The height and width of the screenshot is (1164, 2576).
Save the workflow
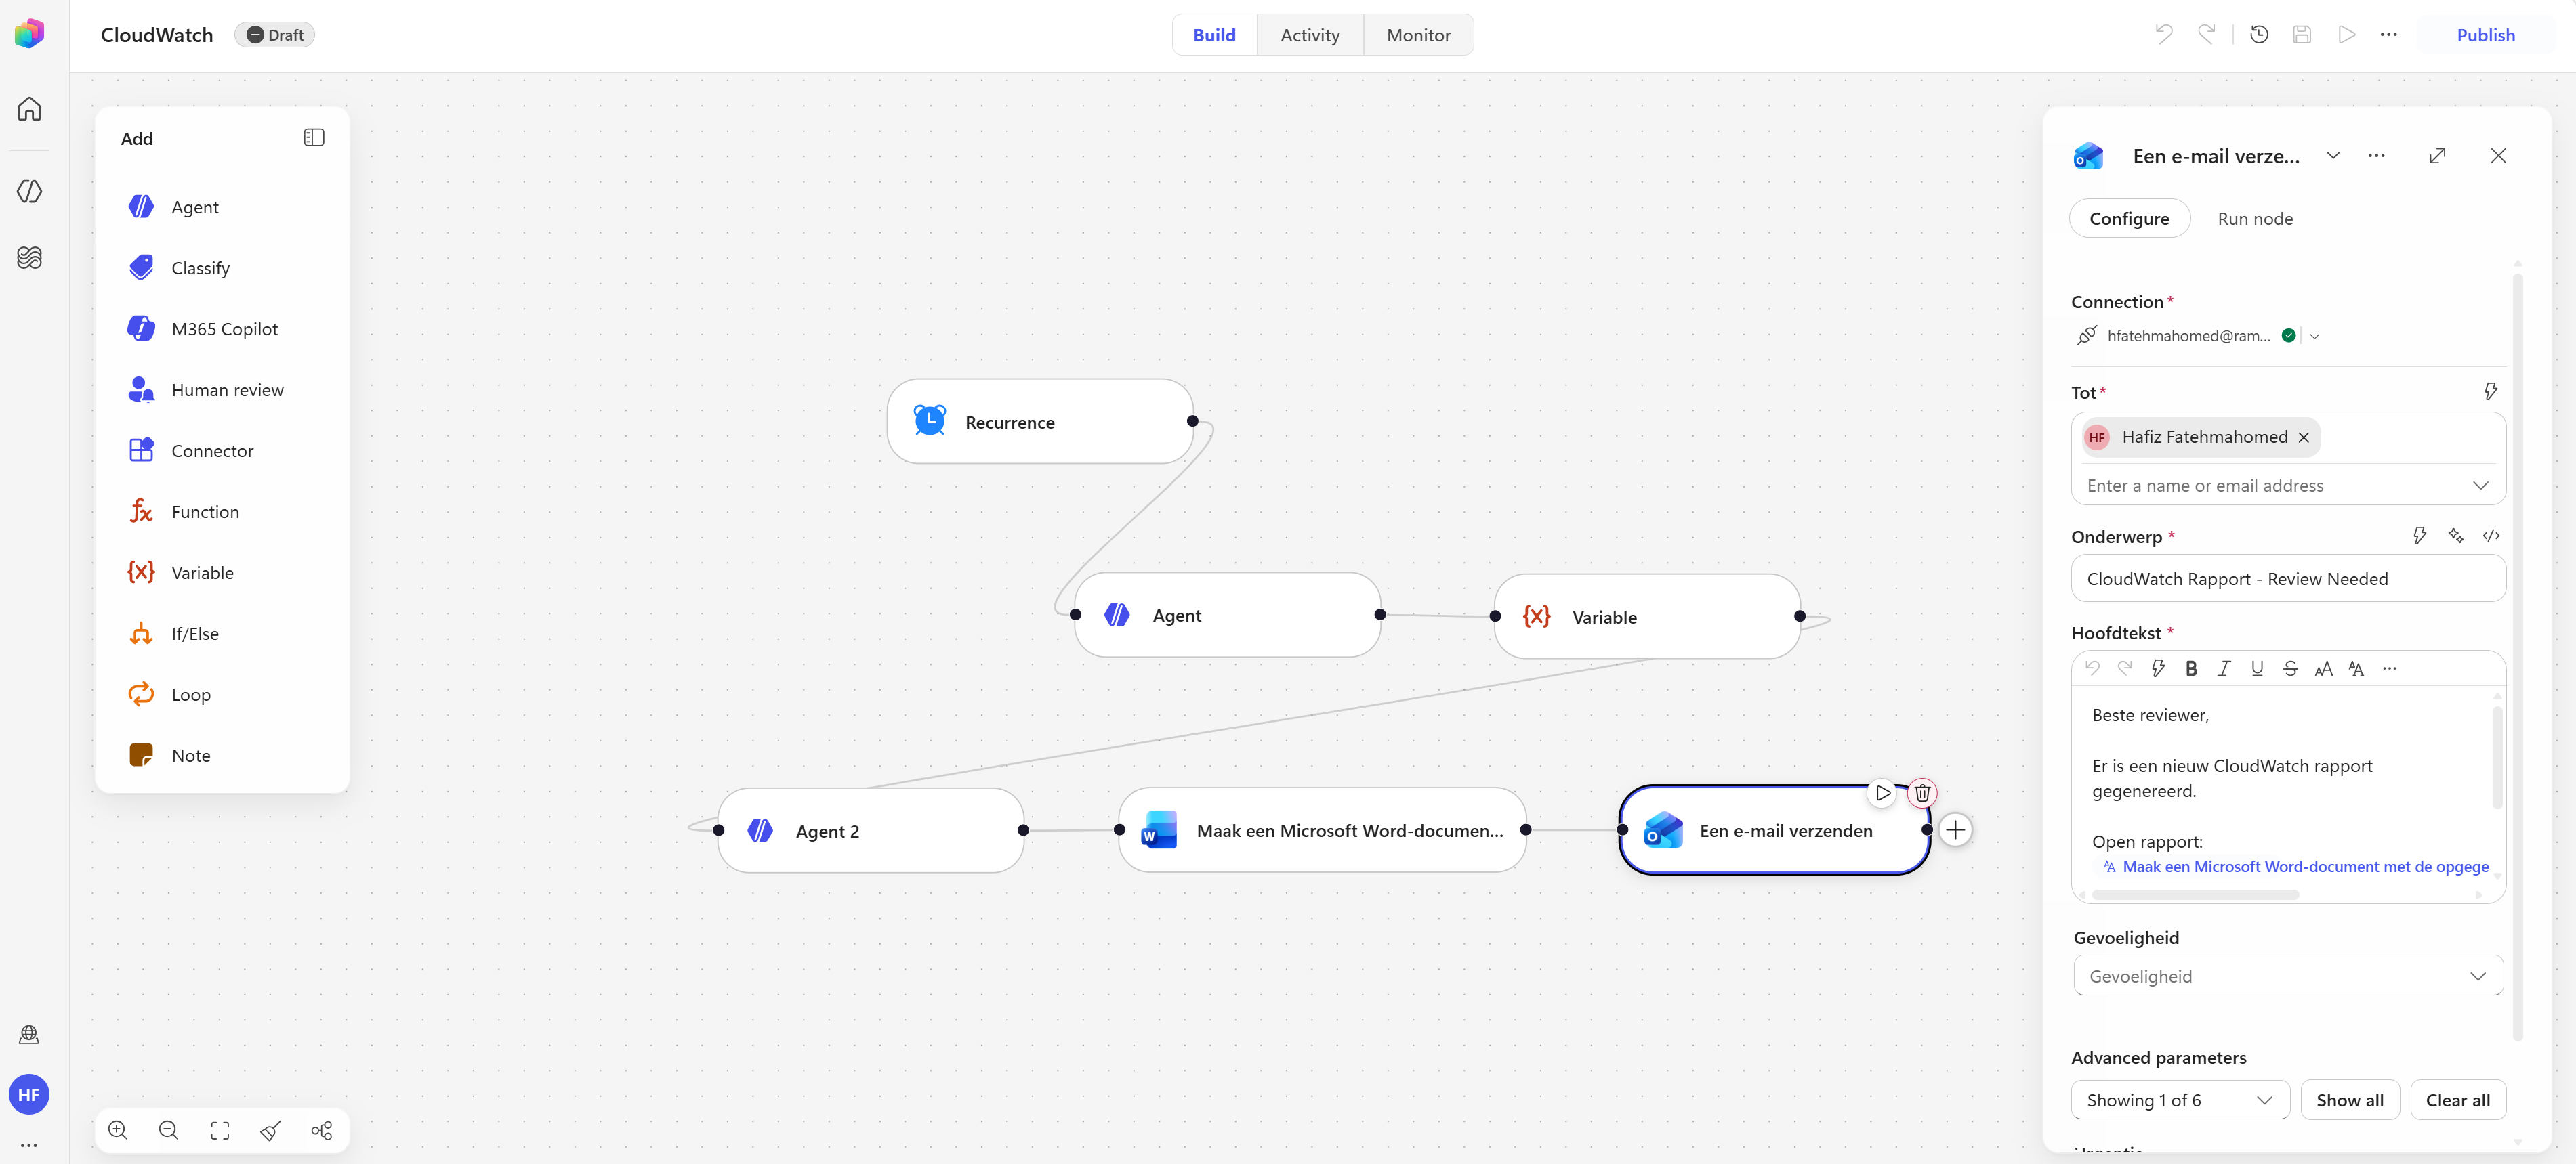[2302, 35]
